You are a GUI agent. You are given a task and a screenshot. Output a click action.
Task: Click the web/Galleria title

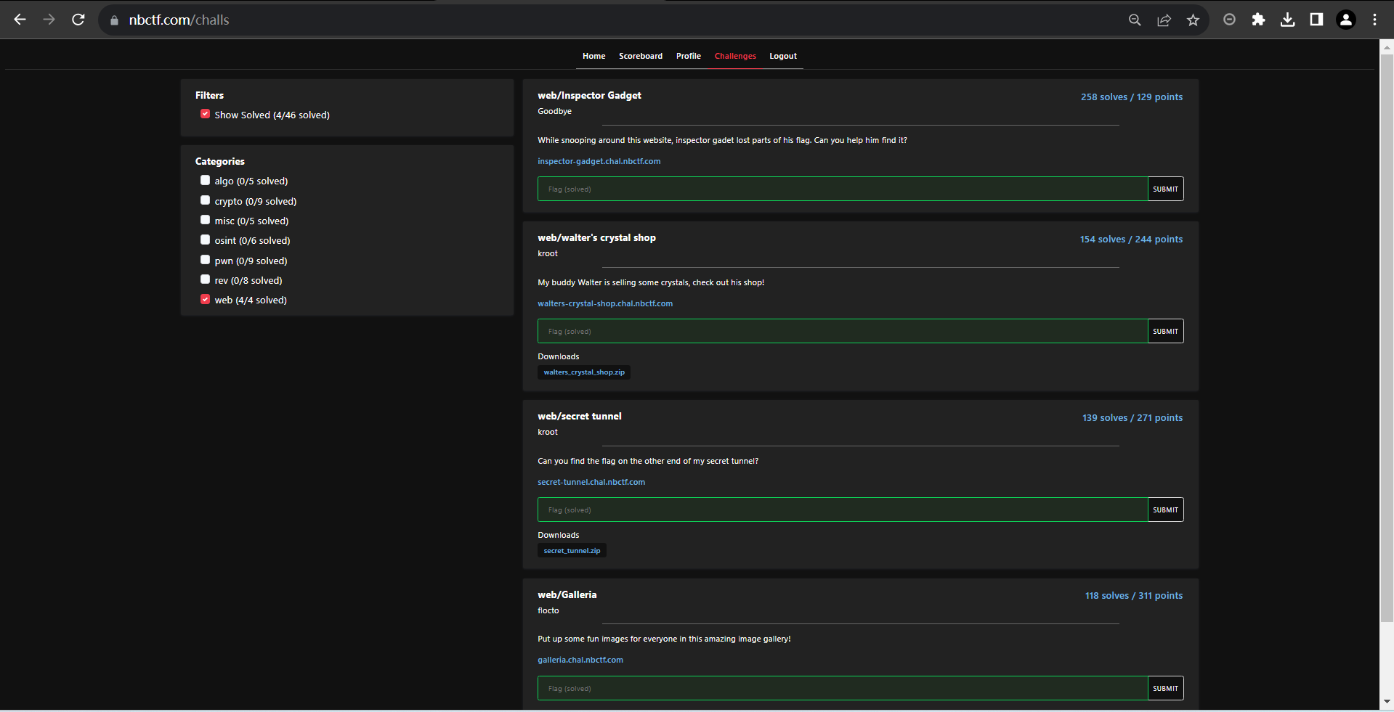[567, 594]
